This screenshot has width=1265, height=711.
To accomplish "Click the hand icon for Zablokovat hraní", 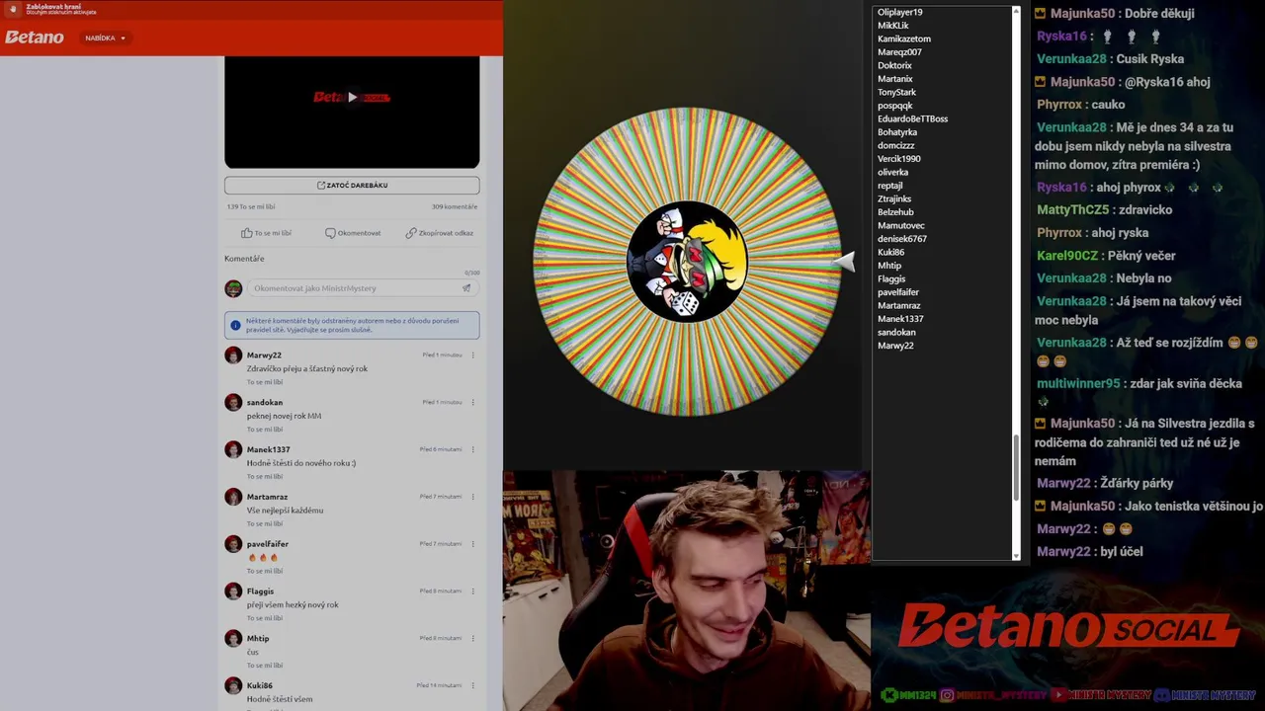I will (x=13, y=9).
